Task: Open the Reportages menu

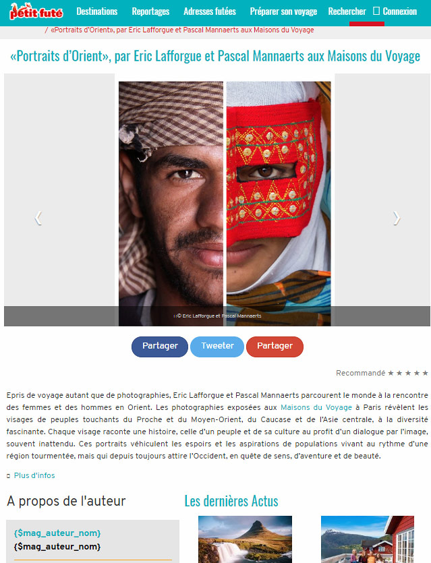Action: click(150, 11)
